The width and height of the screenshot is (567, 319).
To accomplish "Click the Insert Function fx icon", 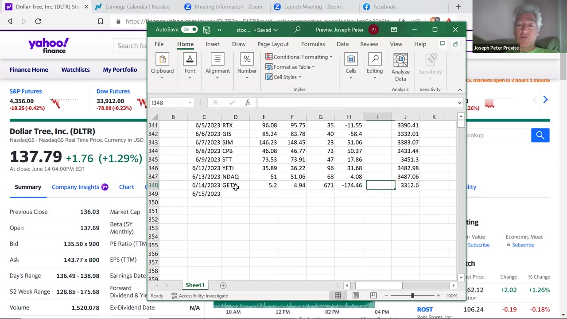I will (x=248, y=103).
